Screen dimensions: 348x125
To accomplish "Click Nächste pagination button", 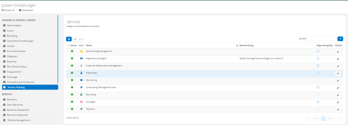I will (x=331, y=118).
